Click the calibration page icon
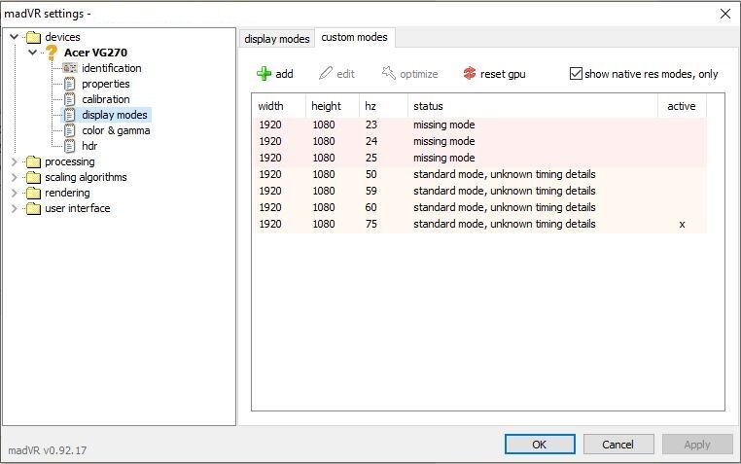Viewport: 741px width, 464px height. pos(69,99)
